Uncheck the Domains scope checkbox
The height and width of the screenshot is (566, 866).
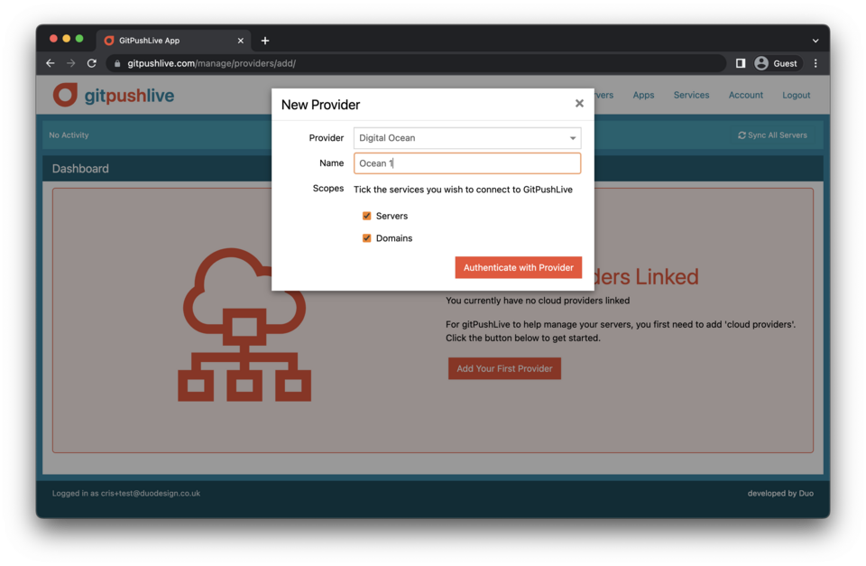tap(367, 238)
